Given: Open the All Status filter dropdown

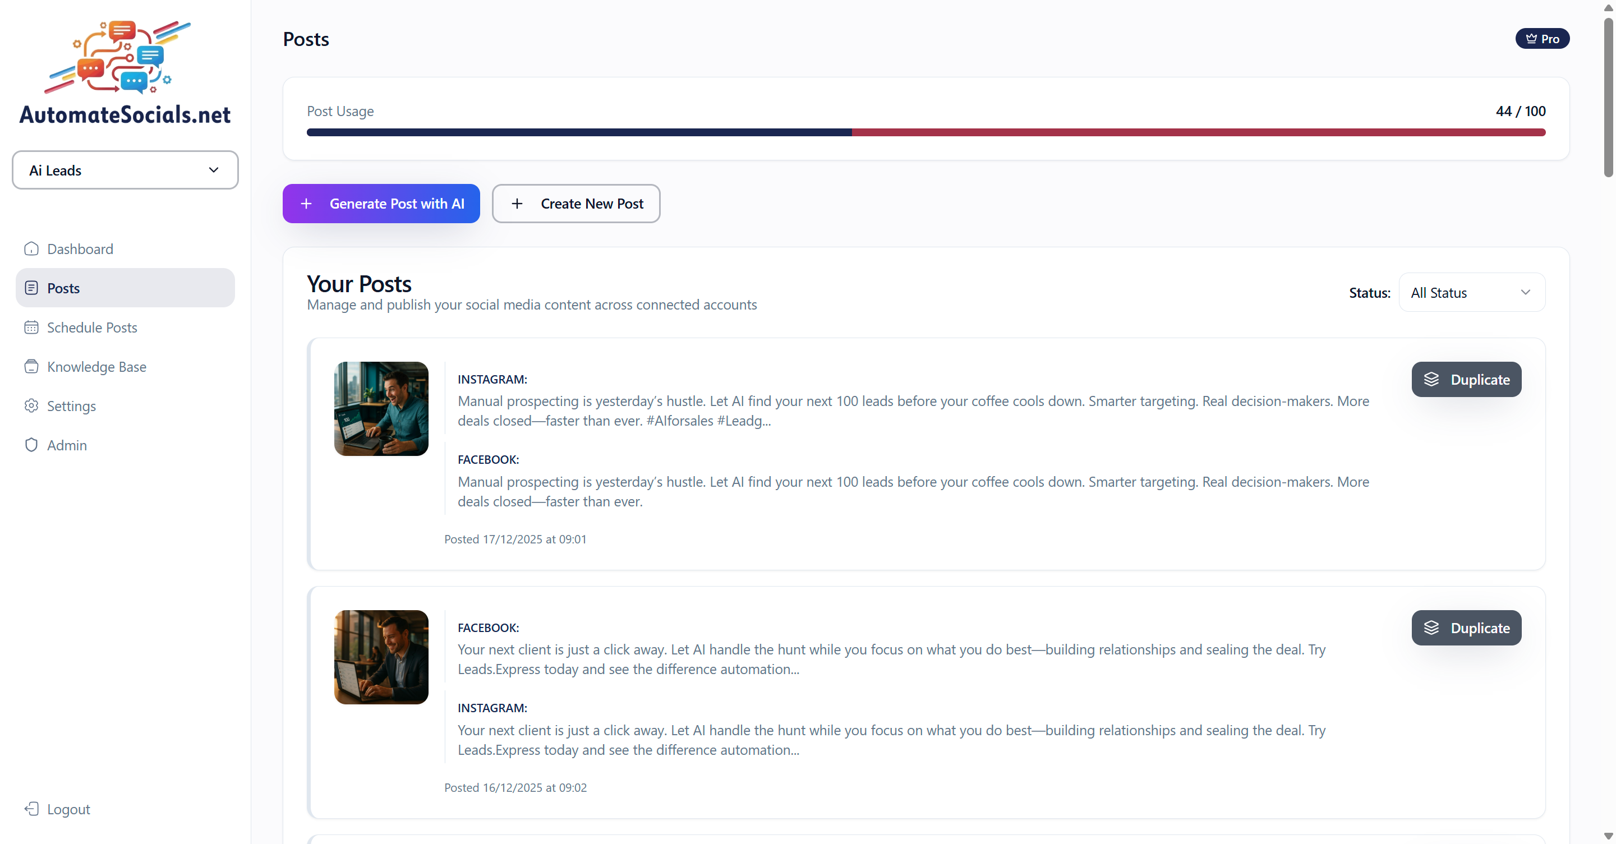Looking at the screenshot, I should click(x=1471, y=292).
